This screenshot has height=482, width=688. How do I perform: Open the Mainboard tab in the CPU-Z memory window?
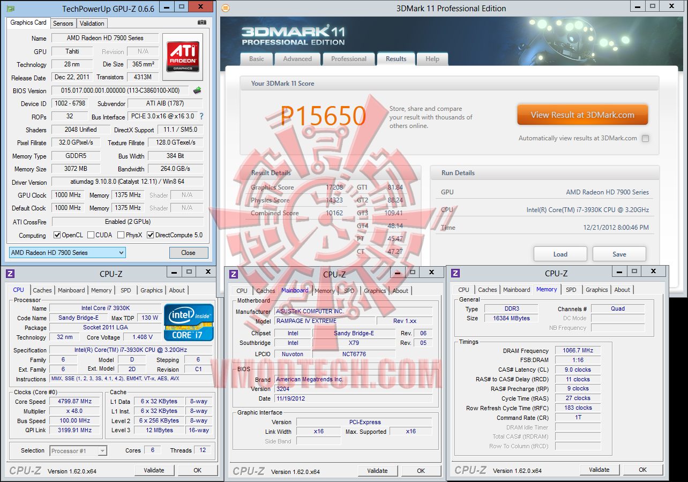[x=517, y=290]
